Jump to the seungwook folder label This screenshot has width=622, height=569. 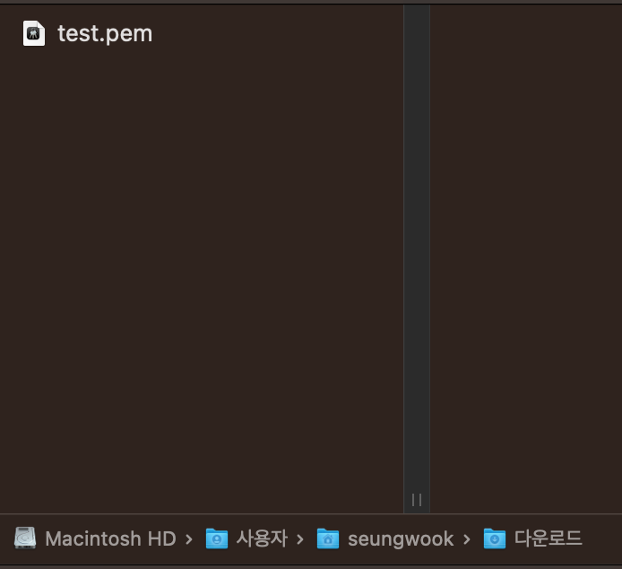coord(401,539)
